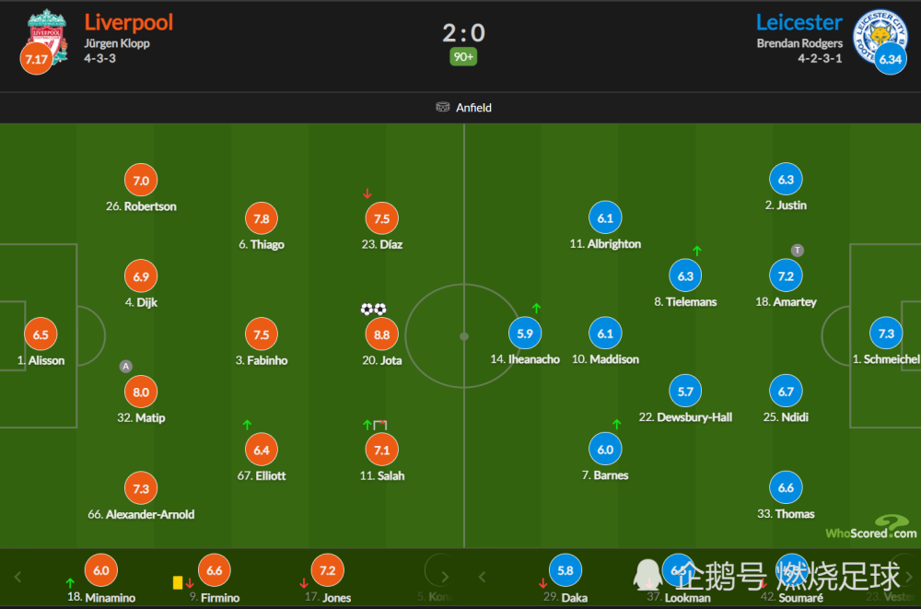Click the two-goals icon above Jota
This screenshot has height=609, width=921.
(x=374, y=310)
